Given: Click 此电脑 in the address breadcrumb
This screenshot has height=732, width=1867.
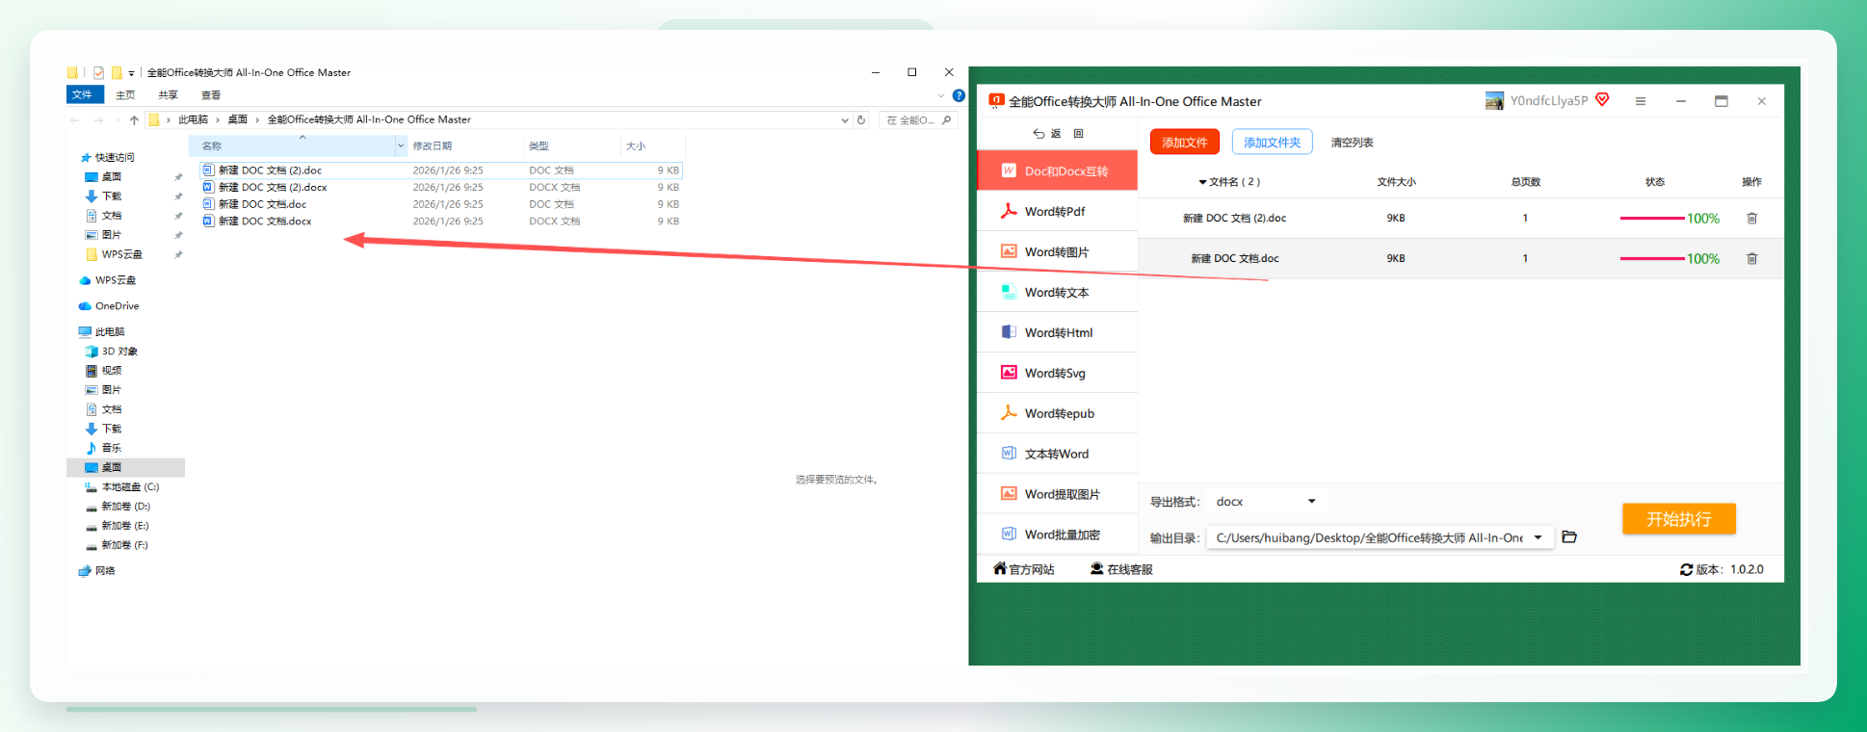Looking at the screenshot, I should (193, 120).
